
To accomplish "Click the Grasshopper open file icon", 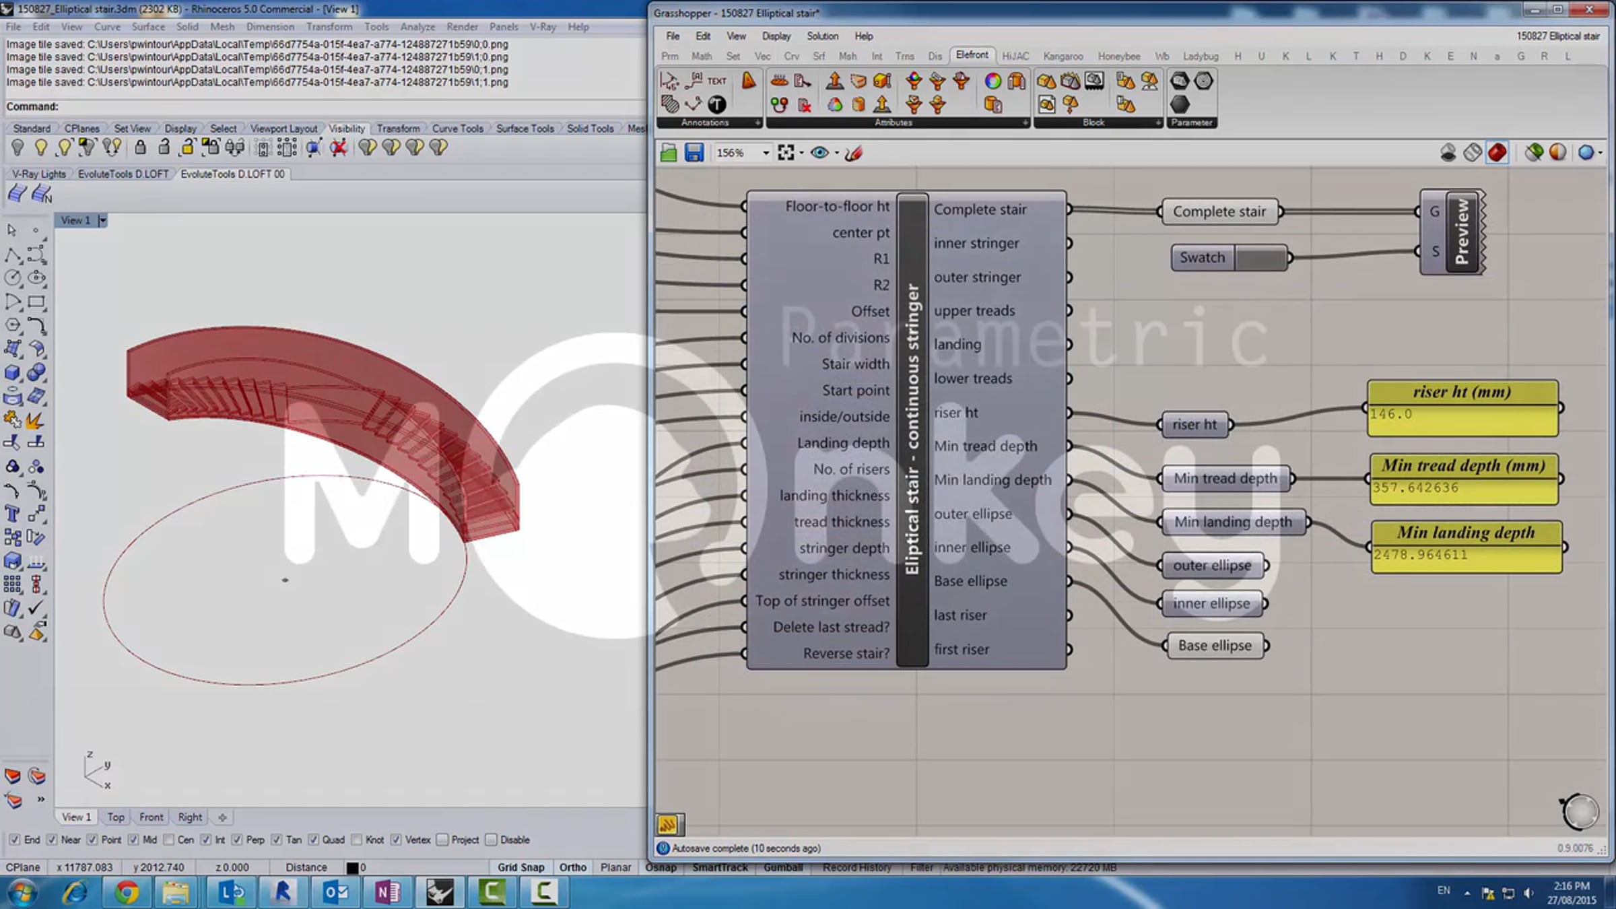I will click(x=668, y=153).
